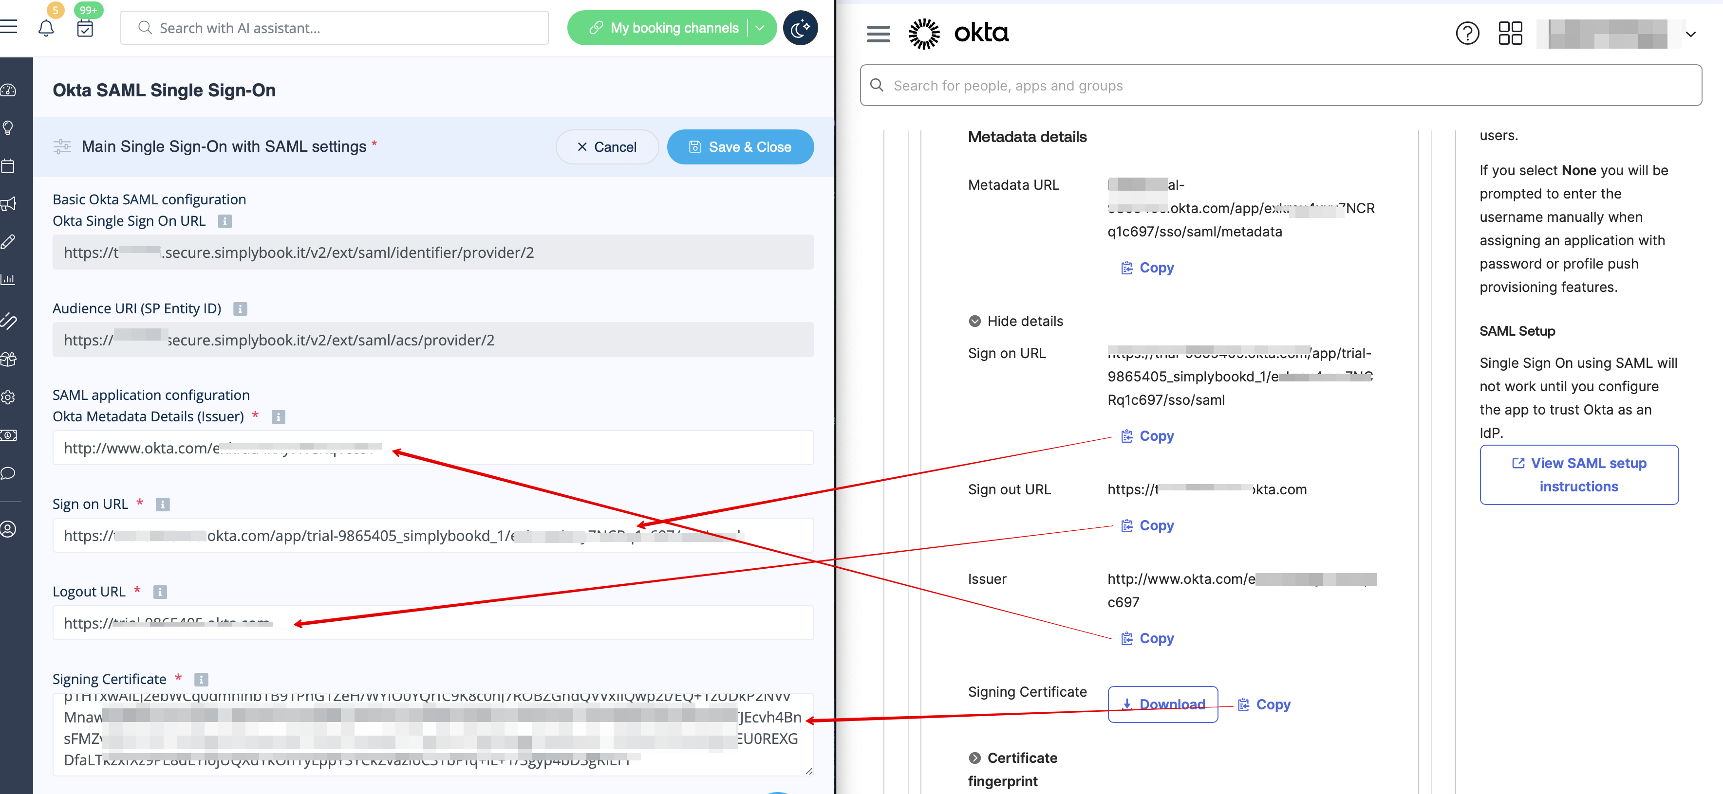Screen dimensions: 1723x794
Task: Open the calendar tasks icon with 99+ badge
Action: click(85, 28)
